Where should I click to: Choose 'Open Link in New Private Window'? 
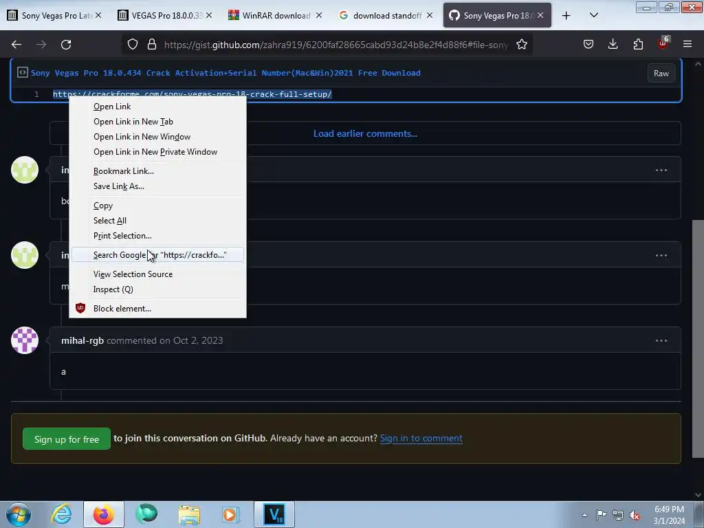click(157, 152)
